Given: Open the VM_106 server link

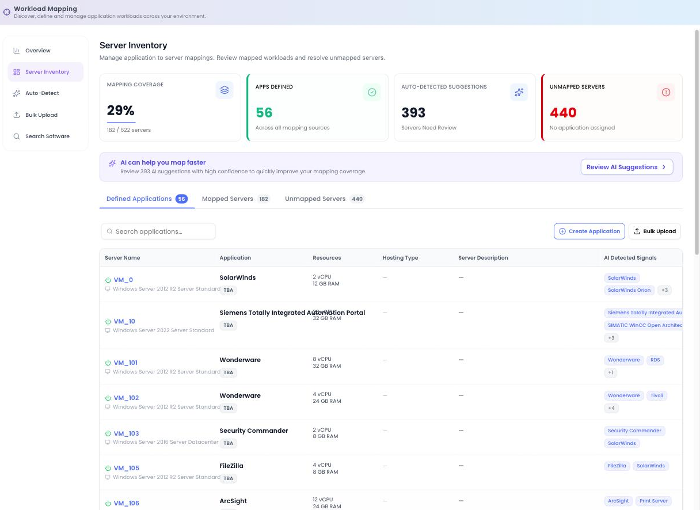Looking at the screenshot, I should pos(126,503).
